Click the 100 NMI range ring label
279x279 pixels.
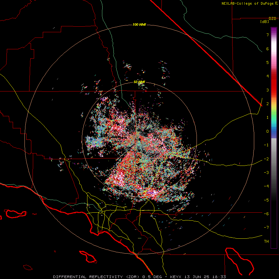point(139,24)
